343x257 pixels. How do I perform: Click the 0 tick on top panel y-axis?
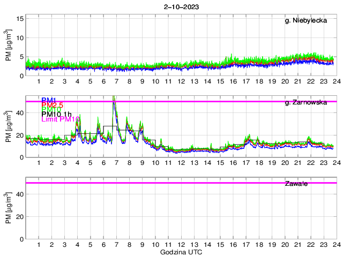point(21,75)
